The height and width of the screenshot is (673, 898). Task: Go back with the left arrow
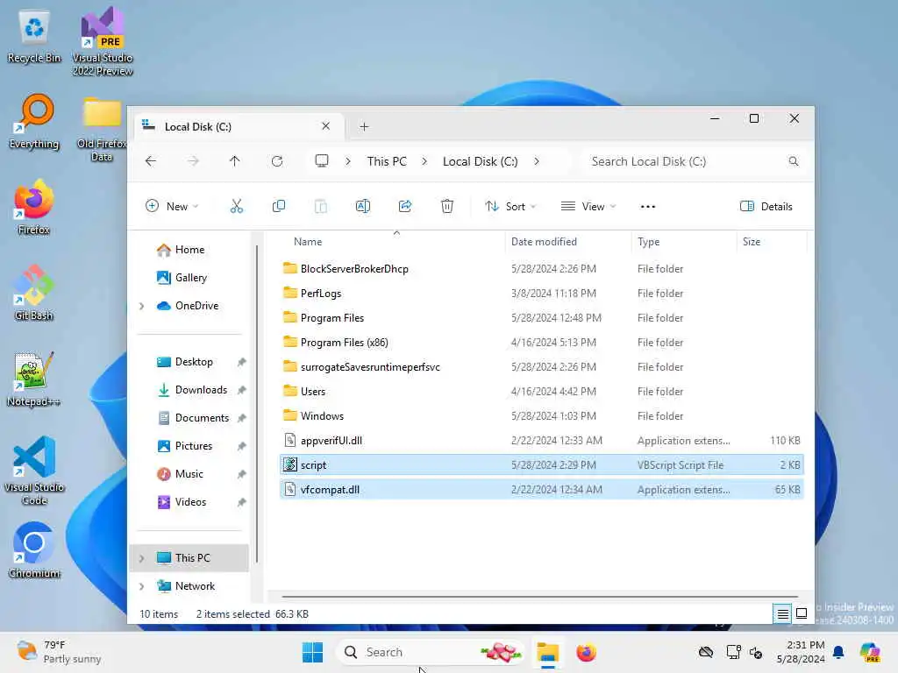(151, 161)
